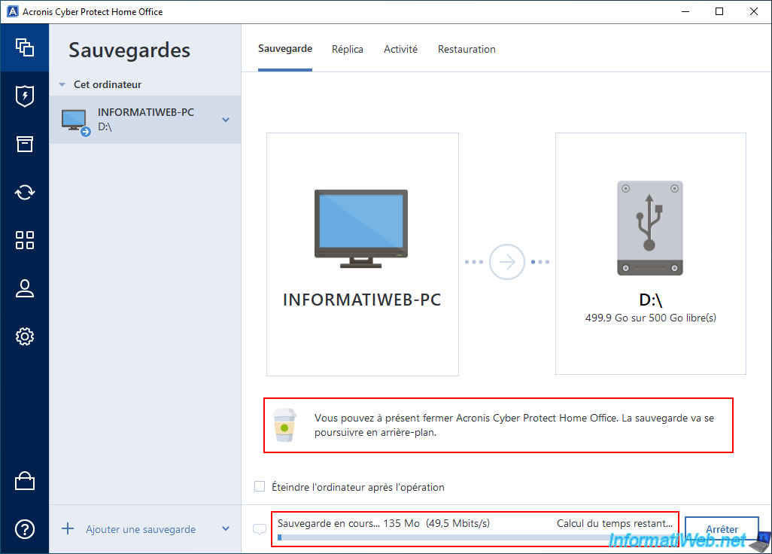This screenshot has height=554, width=772.
Task: Switch to the Réplica tab
Action: pyautogui.click(x=348, y=49)
